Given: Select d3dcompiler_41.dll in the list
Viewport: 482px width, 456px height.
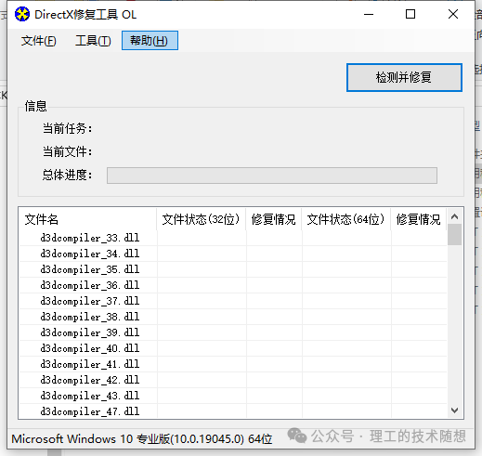Looking at the screenshot, I should pos(90,364).
